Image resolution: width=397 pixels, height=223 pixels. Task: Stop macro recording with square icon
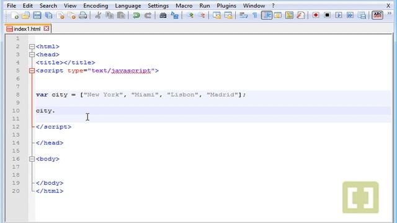click(327, 15)
